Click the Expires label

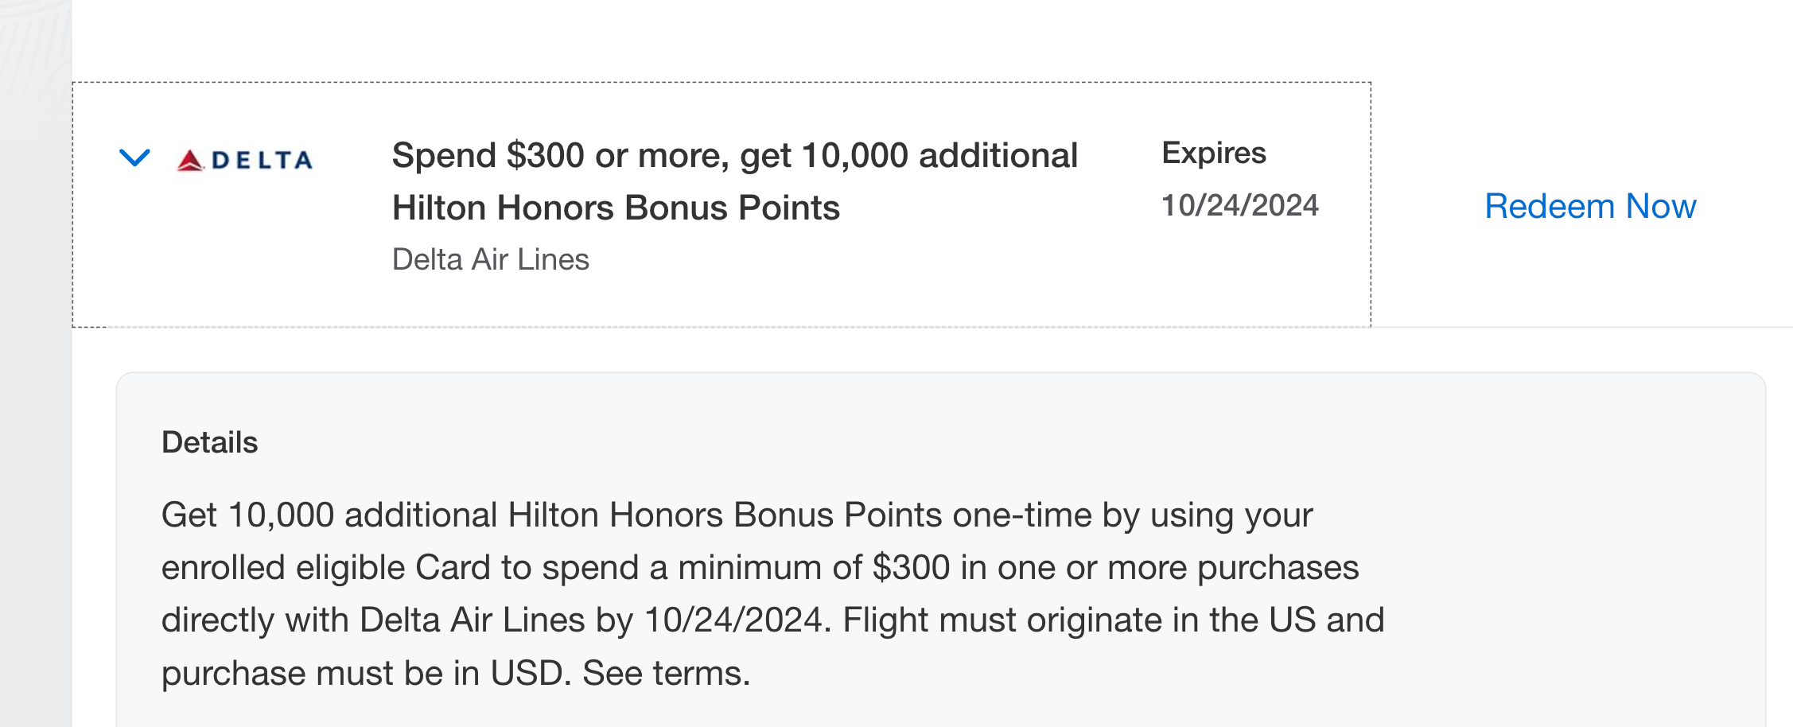click(x=1213, y=153)
